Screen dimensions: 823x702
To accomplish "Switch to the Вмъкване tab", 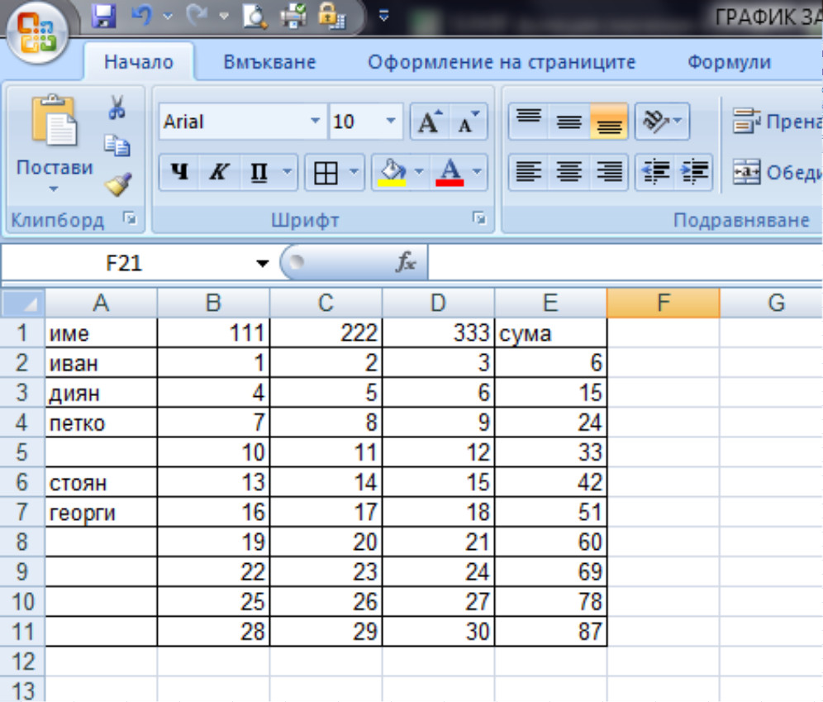I will click(x=269, y=63).
